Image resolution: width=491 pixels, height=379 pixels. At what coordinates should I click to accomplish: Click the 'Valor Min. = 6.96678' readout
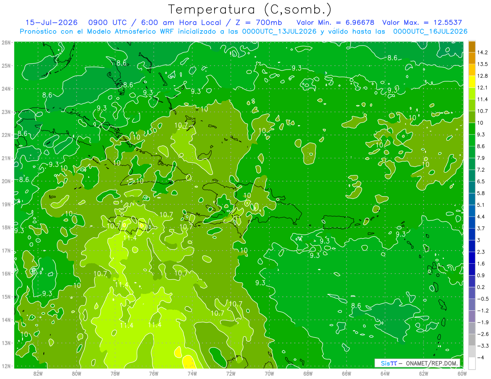[335, 22]
